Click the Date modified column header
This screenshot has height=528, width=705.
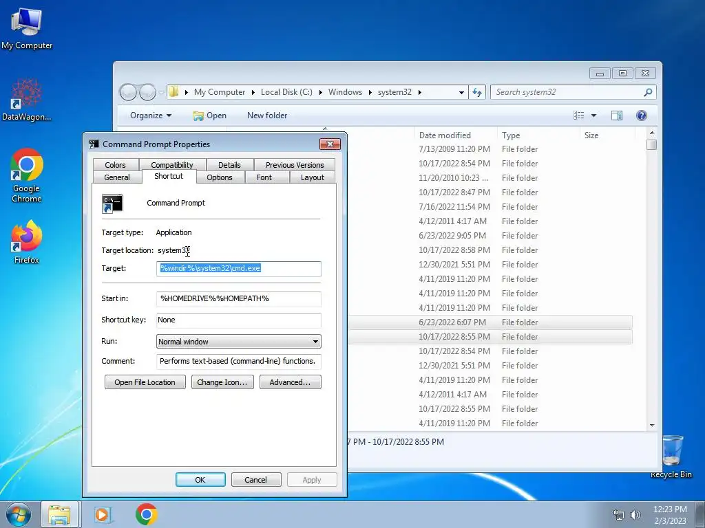(456, 135)
